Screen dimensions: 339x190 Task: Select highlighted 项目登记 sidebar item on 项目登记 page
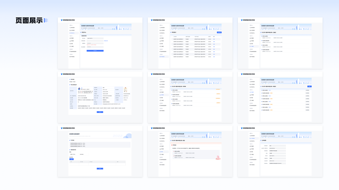pos(164,57)
